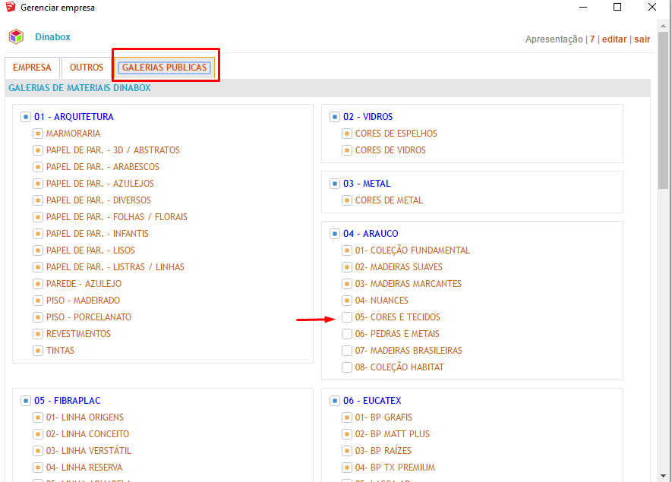Uncheck the PAPEL DE PAR. - LISOS checkbox

(x=38, y=250)
